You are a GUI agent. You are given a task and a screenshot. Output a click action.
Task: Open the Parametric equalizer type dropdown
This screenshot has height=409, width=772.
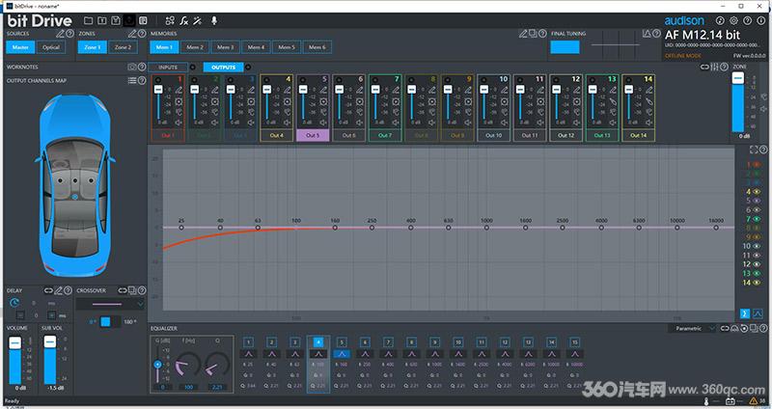point(693,328)
